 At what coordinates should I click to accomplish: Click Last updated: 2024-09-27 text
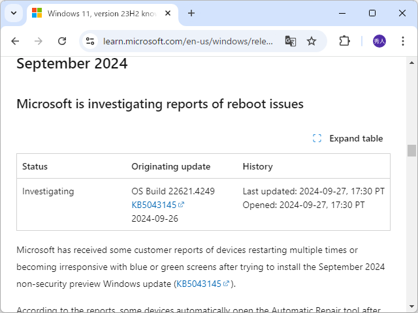[313, 191]
